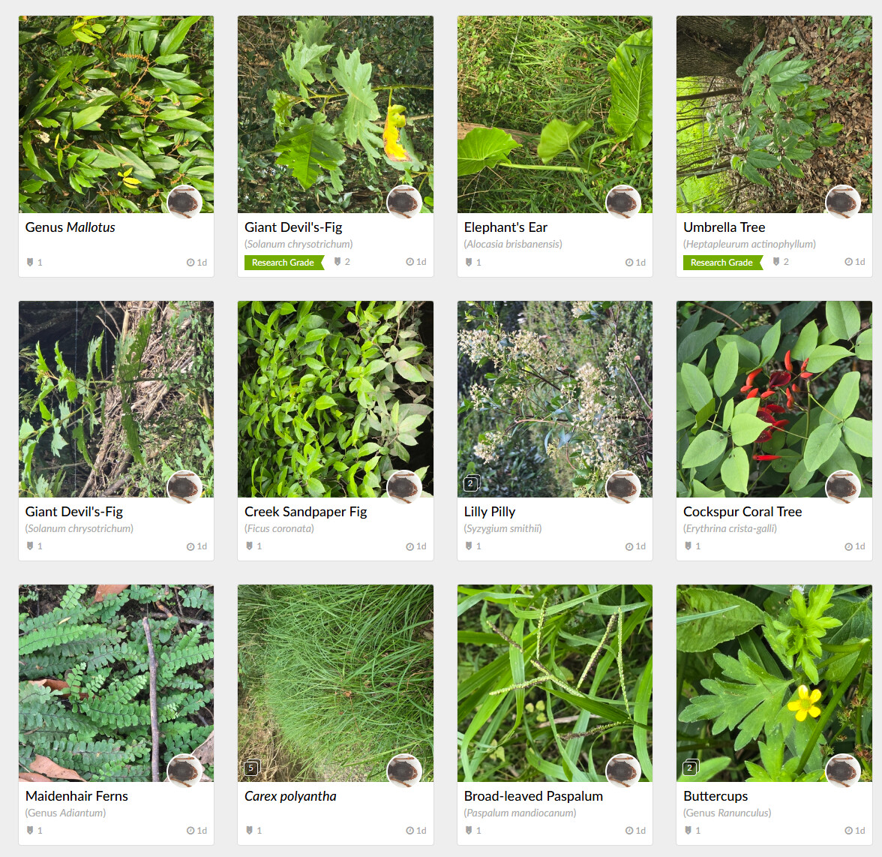Open the Lilly Pilly white blossoms photo
Screen dimensions: 882x857
coord(555,399)
